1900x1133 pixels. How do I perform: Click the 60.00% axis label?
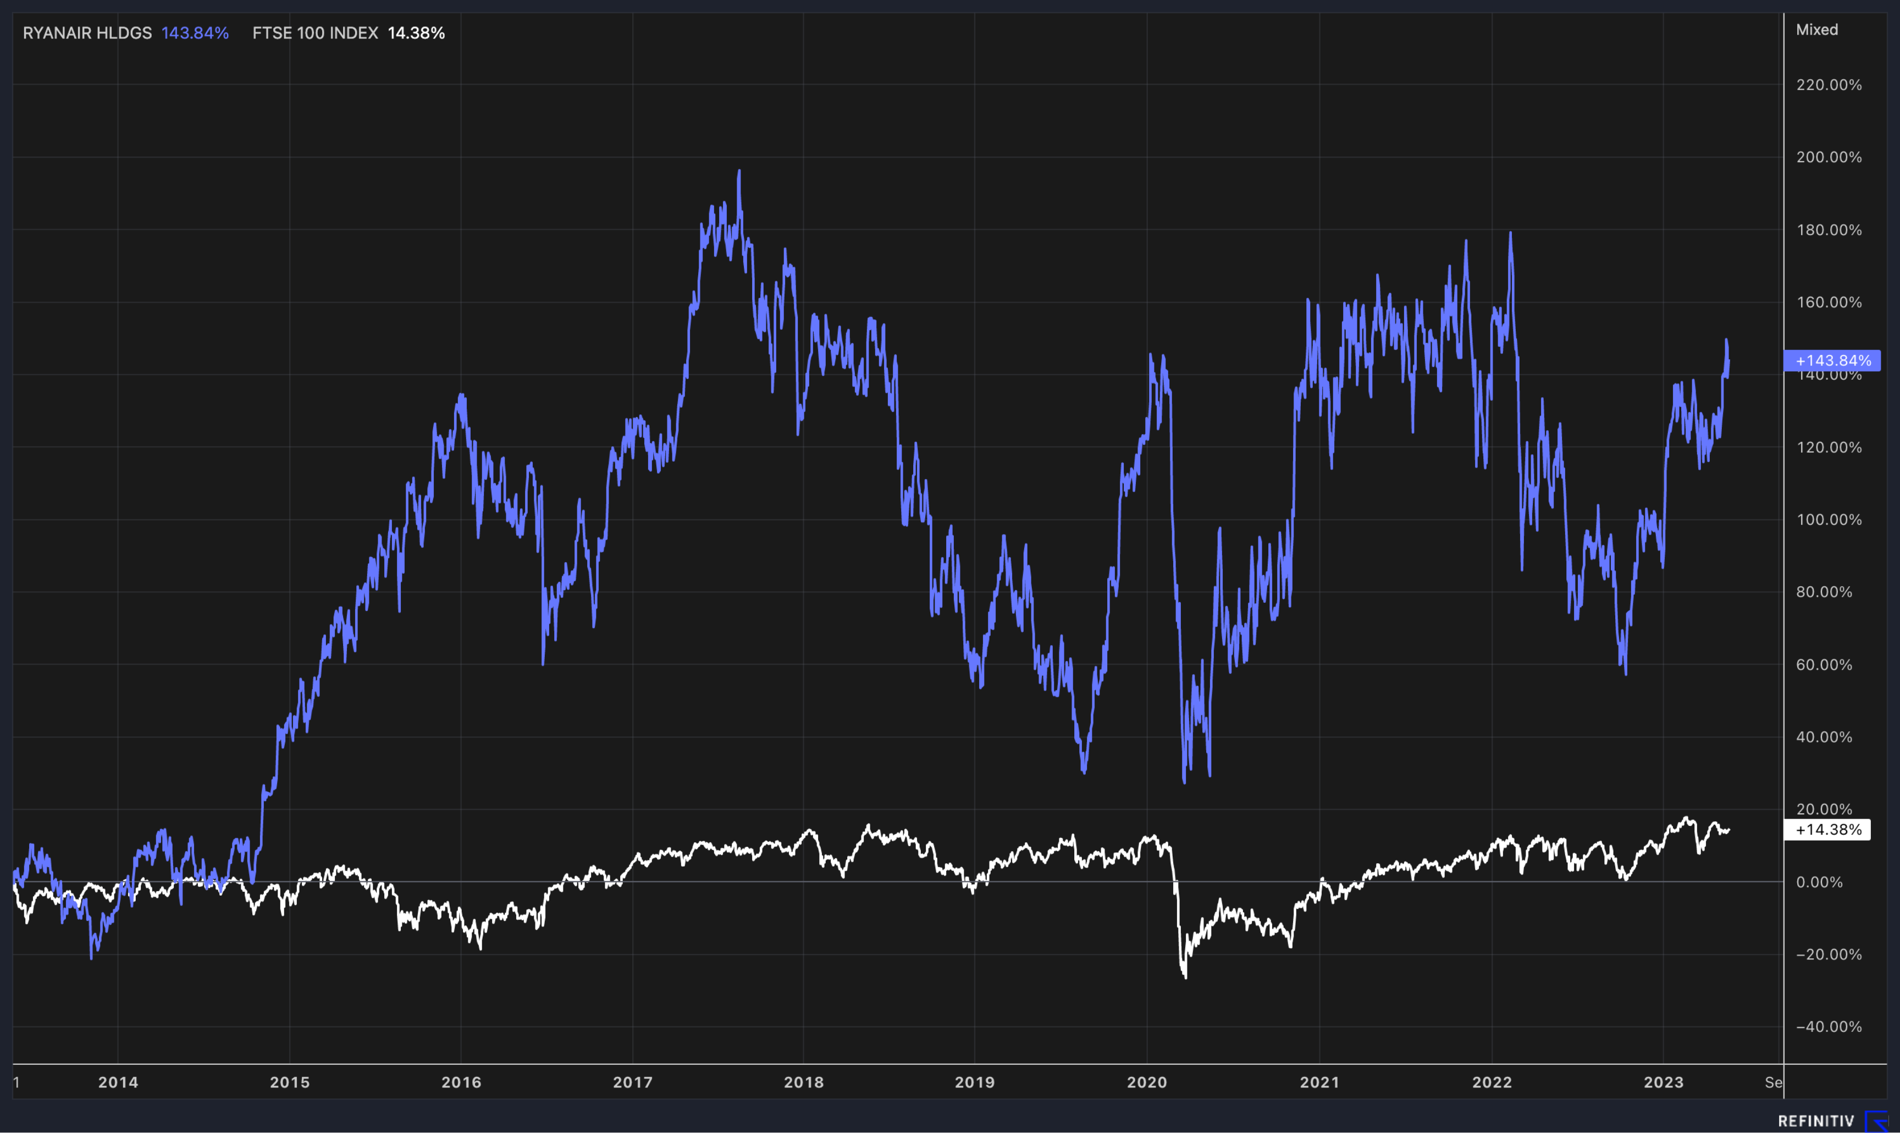1824,664
